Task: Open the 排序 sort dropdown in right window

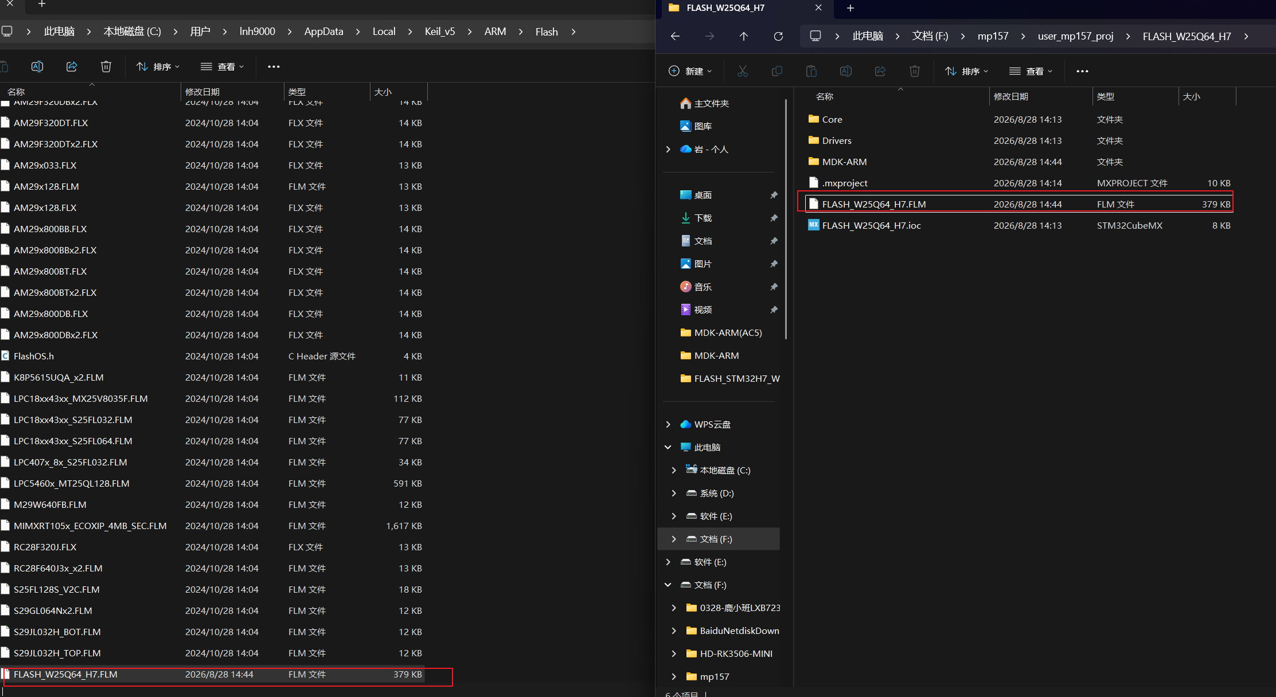Action: (x=966, y=71)
